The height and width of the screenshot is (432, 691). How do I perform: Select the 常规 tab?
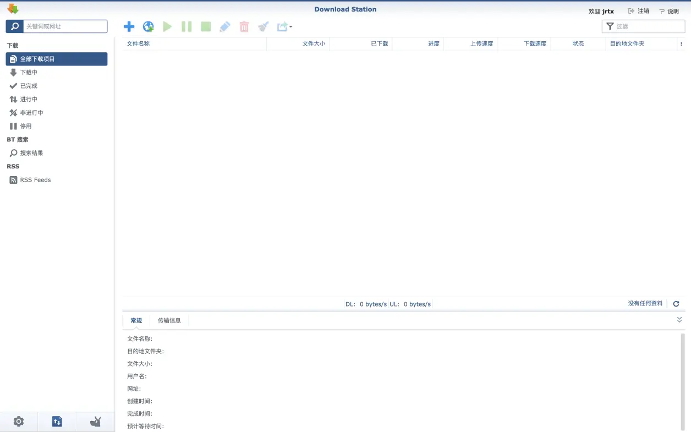click(x=136, y=320)
